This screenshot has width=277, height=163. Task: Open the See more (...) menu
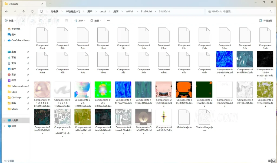tap(108, 20)
